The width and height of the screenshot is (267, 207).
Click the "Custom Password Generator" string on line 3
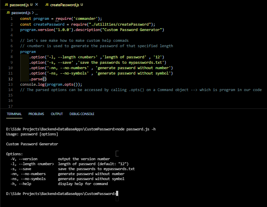click(x=132, y=30)
